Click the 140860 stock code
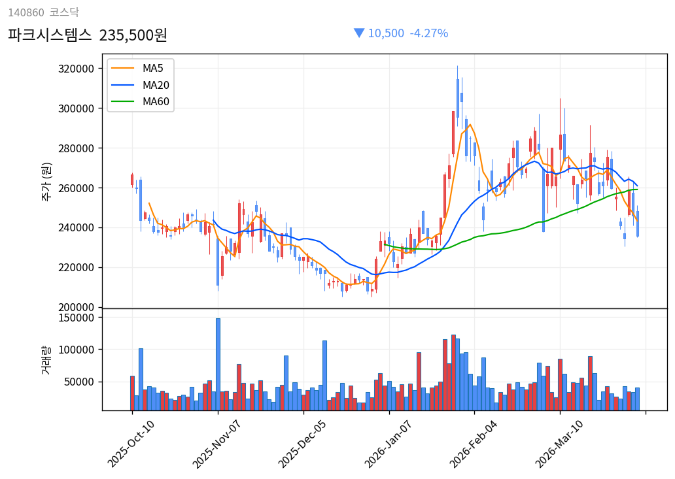675x479 pixels. click(x=26, y=12)
